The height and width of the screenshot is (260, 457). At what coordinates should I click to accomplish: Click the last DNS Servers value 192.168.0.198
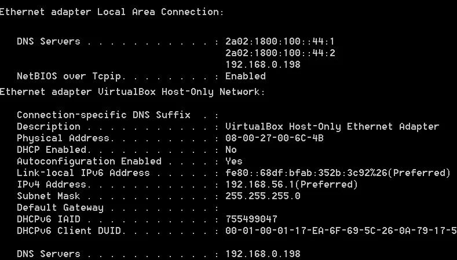pos(262,254)
